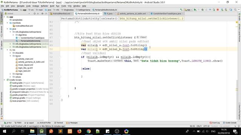Open the Gradle tool window on right edge
Viewport: 241px width, 135px height.
[239, 17]
